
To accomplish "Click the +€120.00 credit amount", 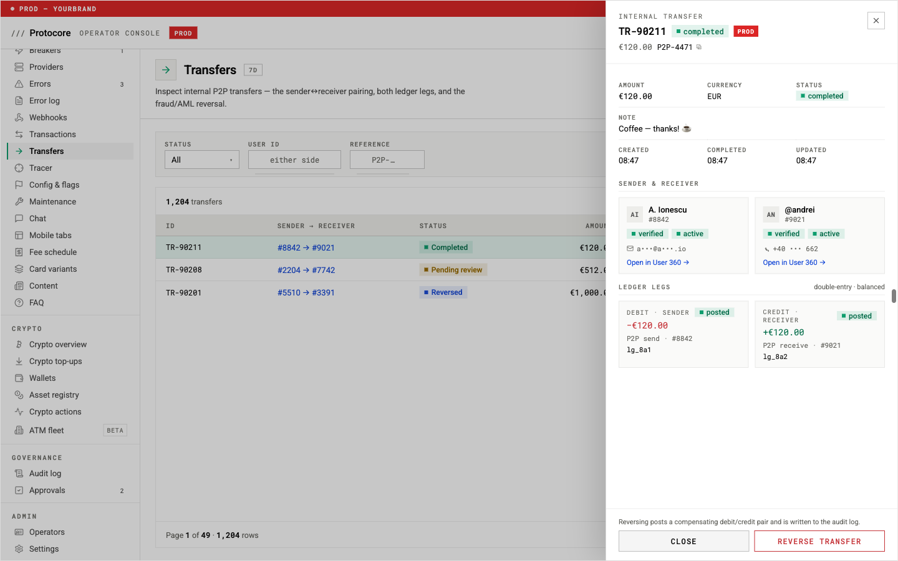I will pos(784,333).
